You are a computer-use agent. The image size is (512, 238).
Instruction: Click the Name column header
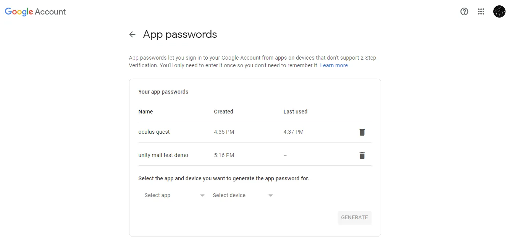tap(145, 112)
